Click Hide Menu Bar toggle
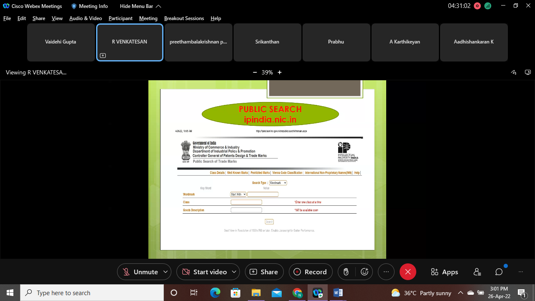This screenshot has width=535, height=301. (140, 6)
